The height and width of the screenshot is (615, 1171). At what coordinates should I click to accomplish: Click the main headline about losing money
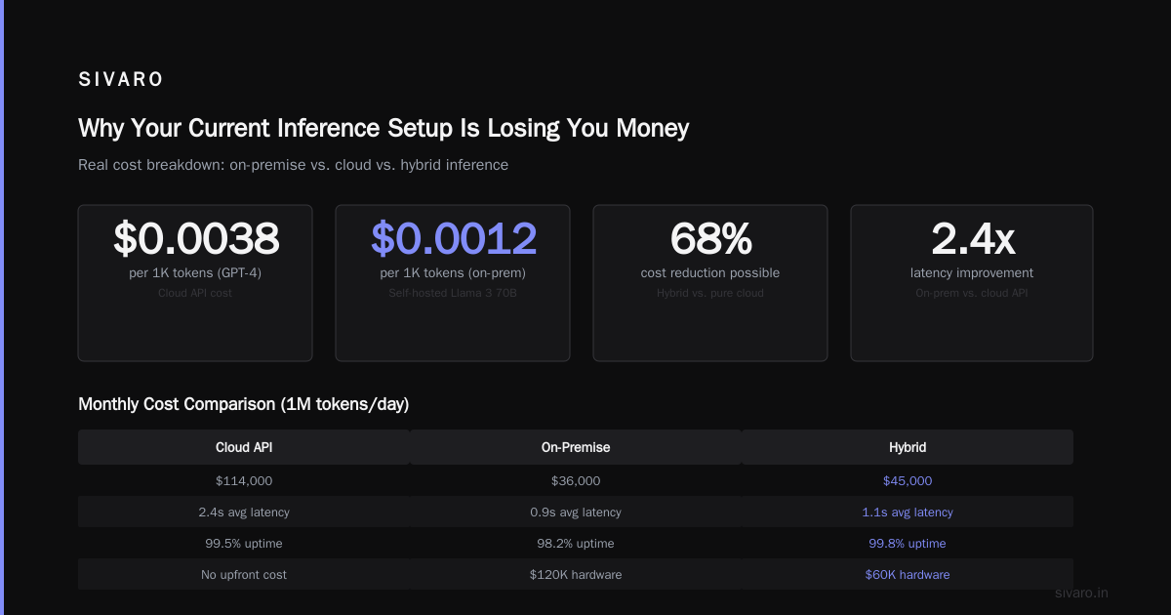(384, 128)
